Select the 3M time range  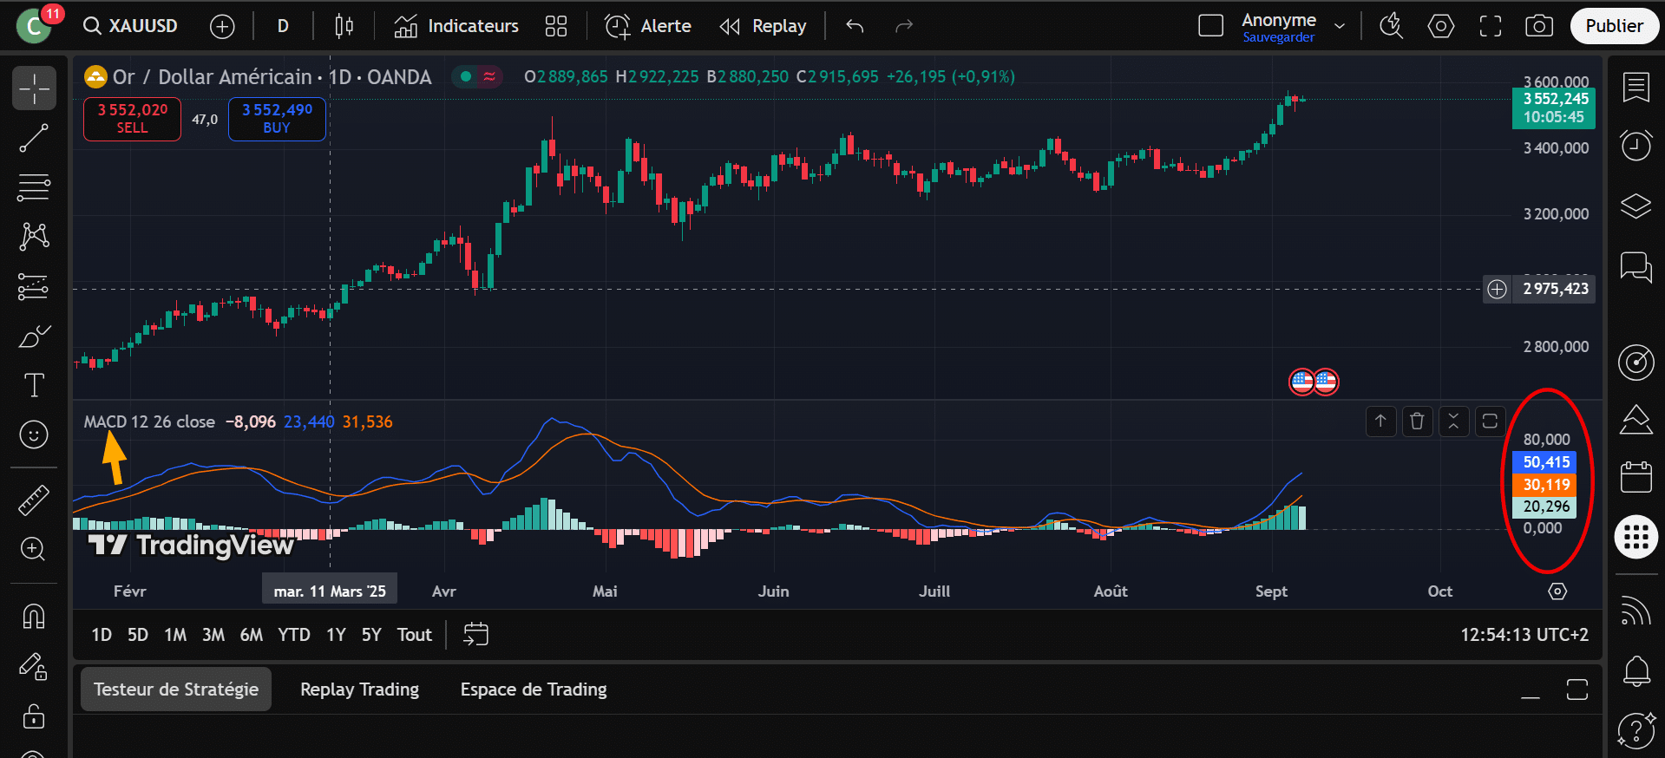(213, 635)
